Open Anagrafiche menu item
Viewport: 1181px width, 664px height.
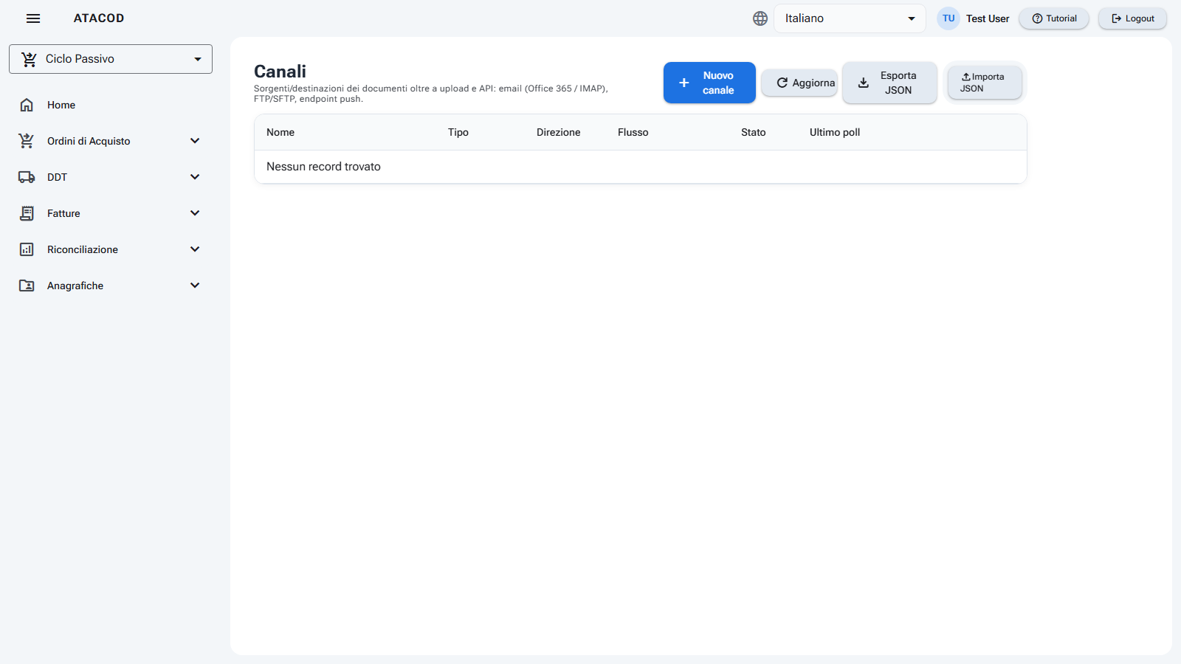pyautogui.click(x=111, y=286)
